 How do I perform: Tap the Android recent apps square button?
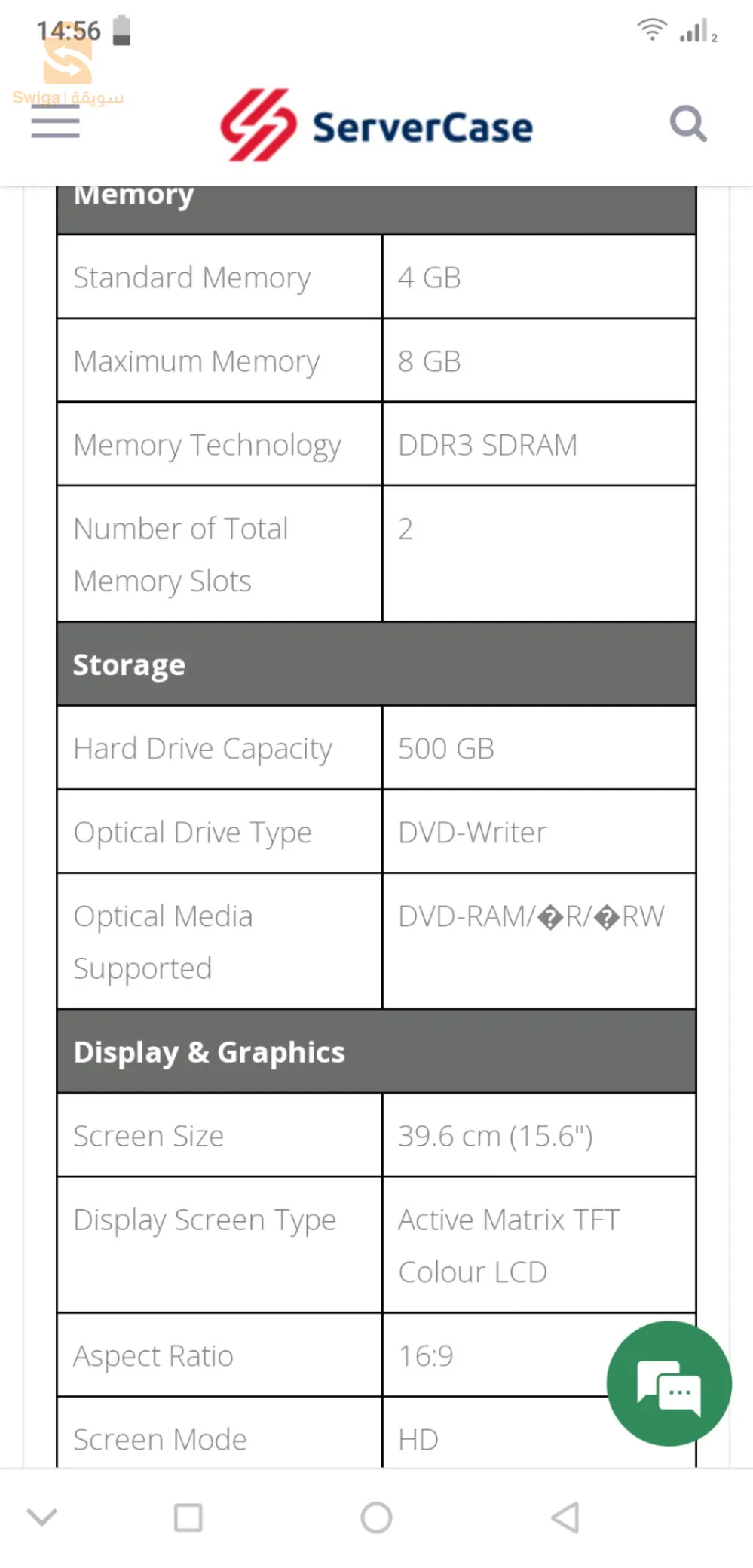click(x=189, y=1517)
